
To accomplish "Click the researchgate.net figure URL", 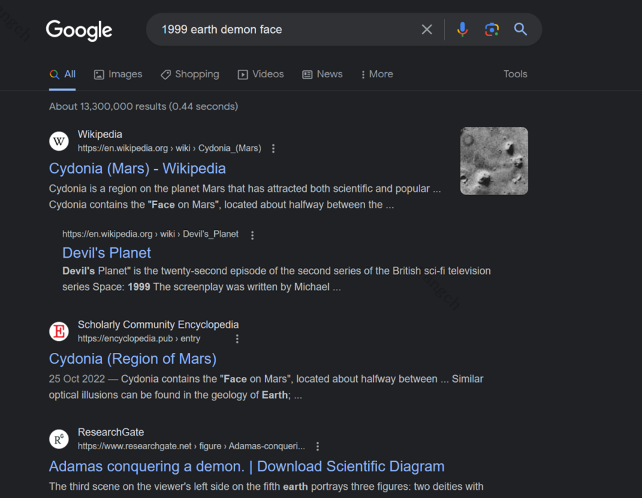I will 191,446.
